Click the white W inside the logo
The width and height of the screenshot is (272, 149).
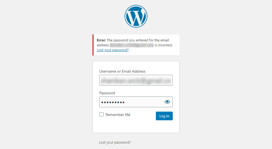(136, 17)
